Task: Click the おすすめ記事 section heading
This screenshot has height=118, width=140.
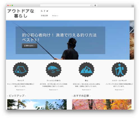Action: coord(81,96)
